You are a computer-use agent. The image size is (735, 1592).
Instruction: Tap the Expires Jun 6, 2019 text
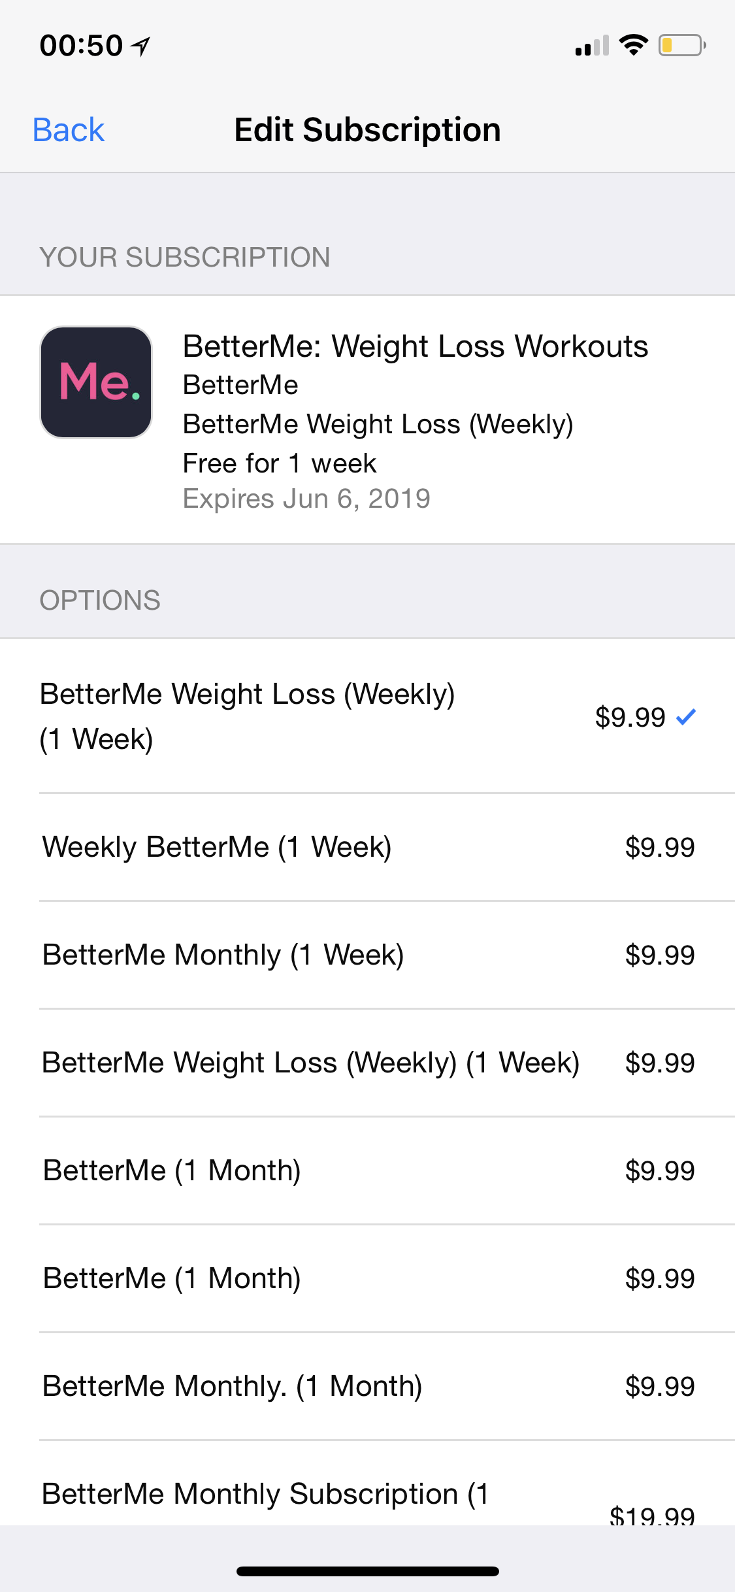click(306, 499)
